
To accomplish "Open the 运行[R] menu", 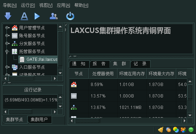I will 28,5.
